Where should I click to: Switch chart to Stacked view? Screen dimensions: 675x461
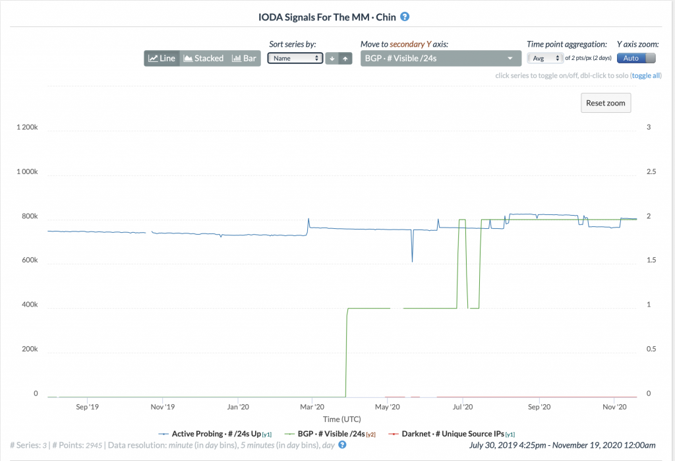(x=203, y=58)
